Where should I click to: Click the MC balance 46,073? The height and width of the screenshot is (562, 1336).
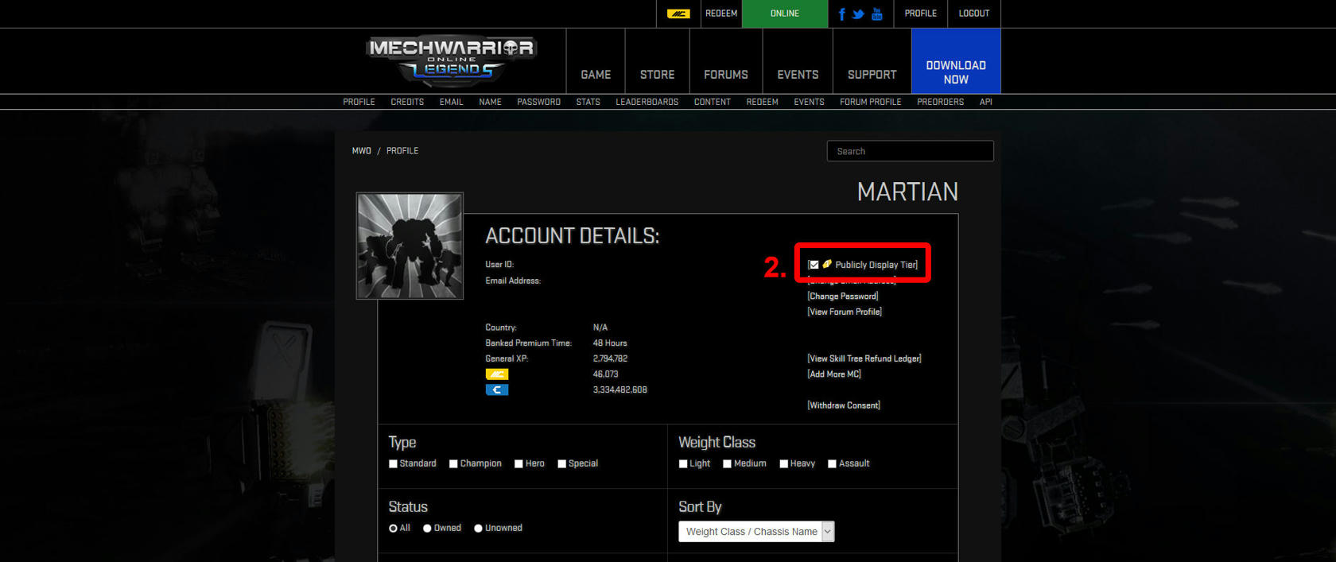click(605, 374)
